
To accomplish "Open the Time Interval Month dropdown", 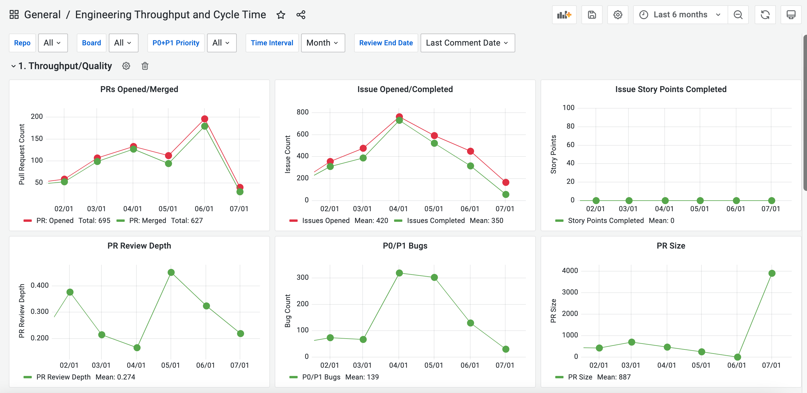I will point(323,43).
